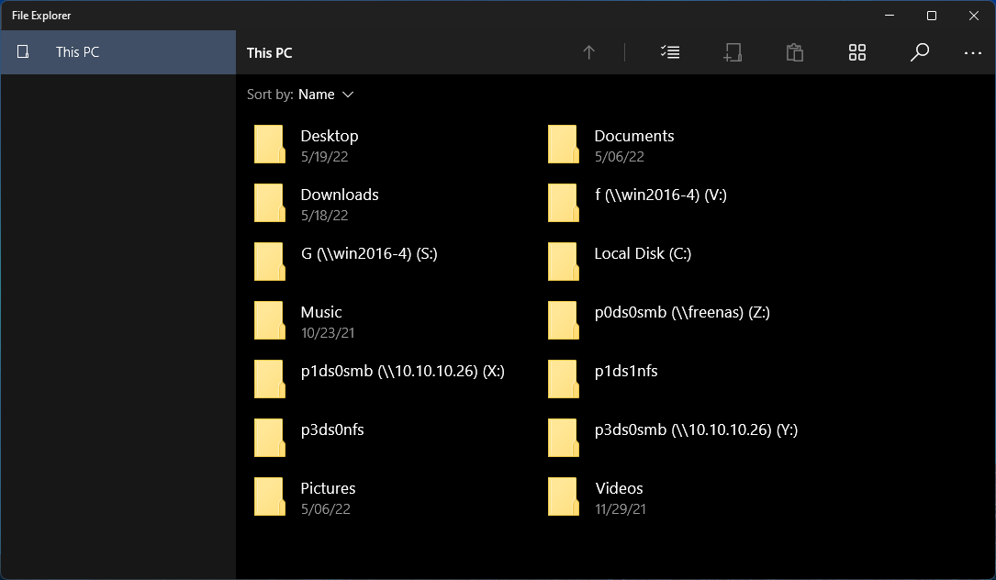The height and width of the screenshot is (580, 996).
Task: Select the Music folder name
Action: [320, 312]
